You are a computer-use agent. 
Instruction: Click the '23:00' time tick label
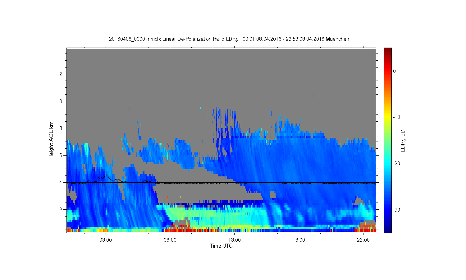pyautogui.click(x=363, y=240)
